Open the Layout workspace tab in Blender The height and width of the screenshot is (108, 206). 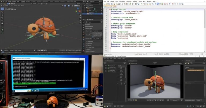[23, 2]
